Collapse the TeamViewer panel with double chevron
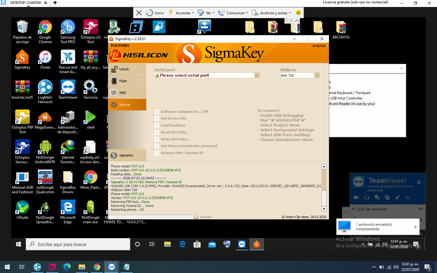The height and width of the screenshot is (273, 437). click(408, 197)
